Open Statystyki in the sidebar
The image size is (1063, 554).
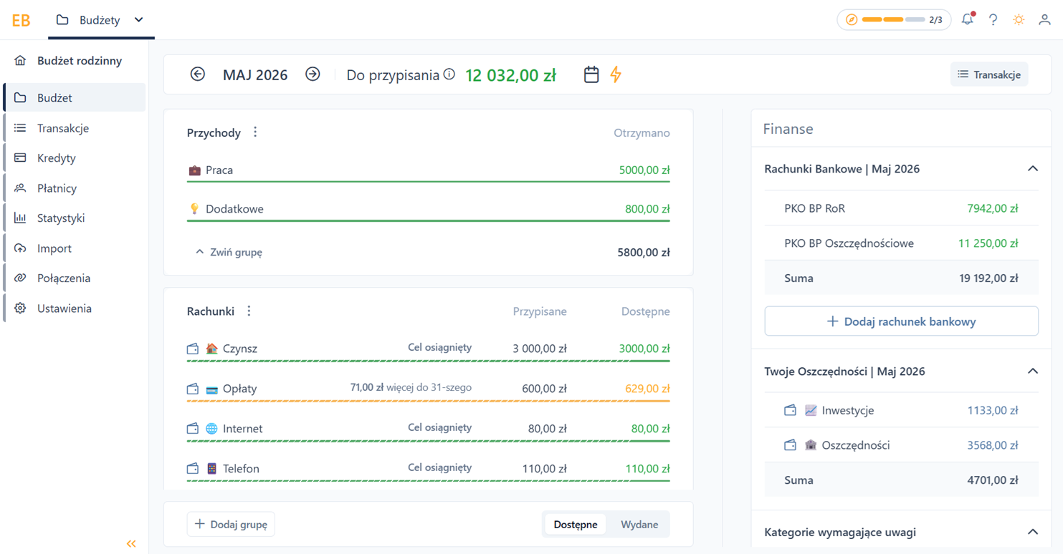point(75,218)
